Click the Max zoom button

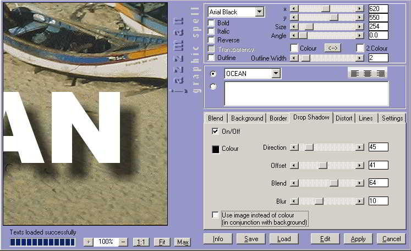point(183,242)
